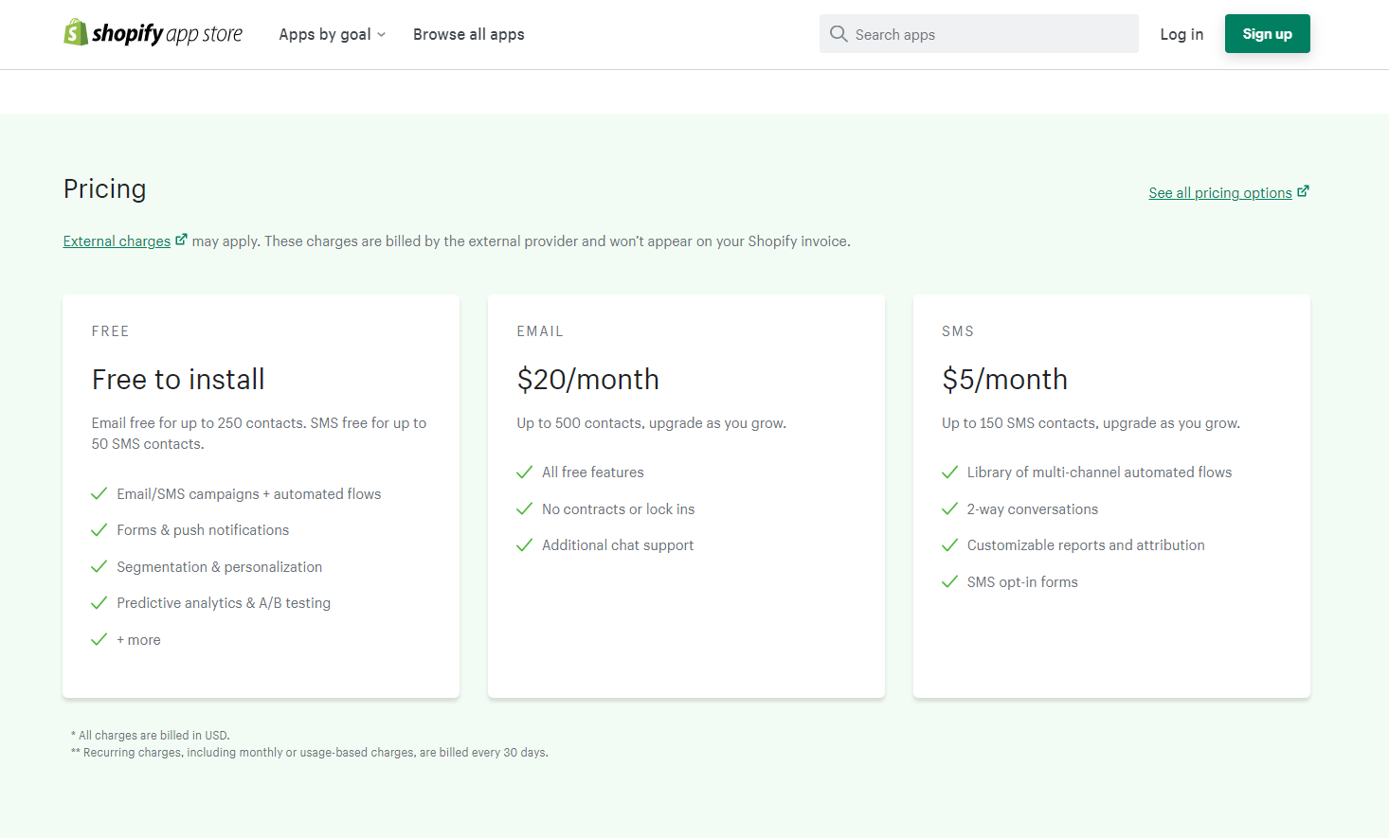Click checkmark beside No contracts or lock ins
The width and height of the screenshot is (1389, 838).
525,509
